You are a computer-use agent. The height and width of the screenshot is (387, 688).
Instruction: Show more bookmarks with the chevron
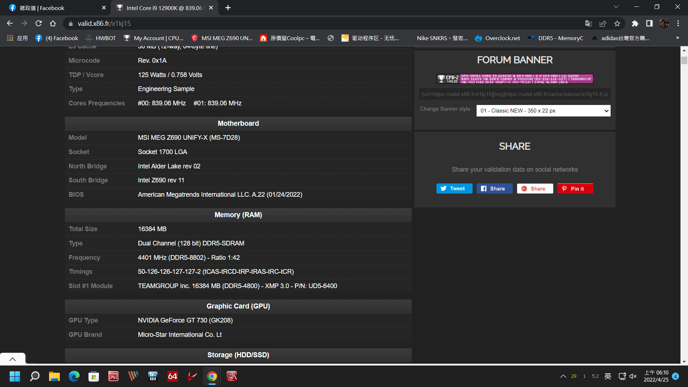tap(678, 38)
